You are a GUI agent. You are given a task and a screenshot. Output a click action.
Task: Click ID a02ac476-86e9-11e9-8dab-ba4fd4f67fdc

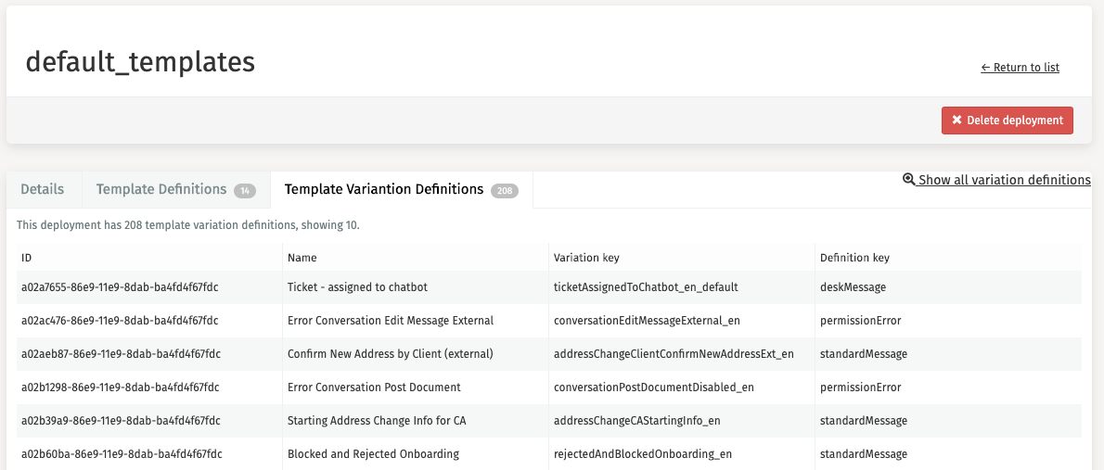120,321
